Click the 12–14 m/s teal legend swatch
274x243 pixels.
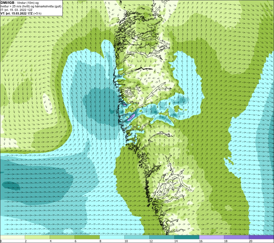(162, 237)
